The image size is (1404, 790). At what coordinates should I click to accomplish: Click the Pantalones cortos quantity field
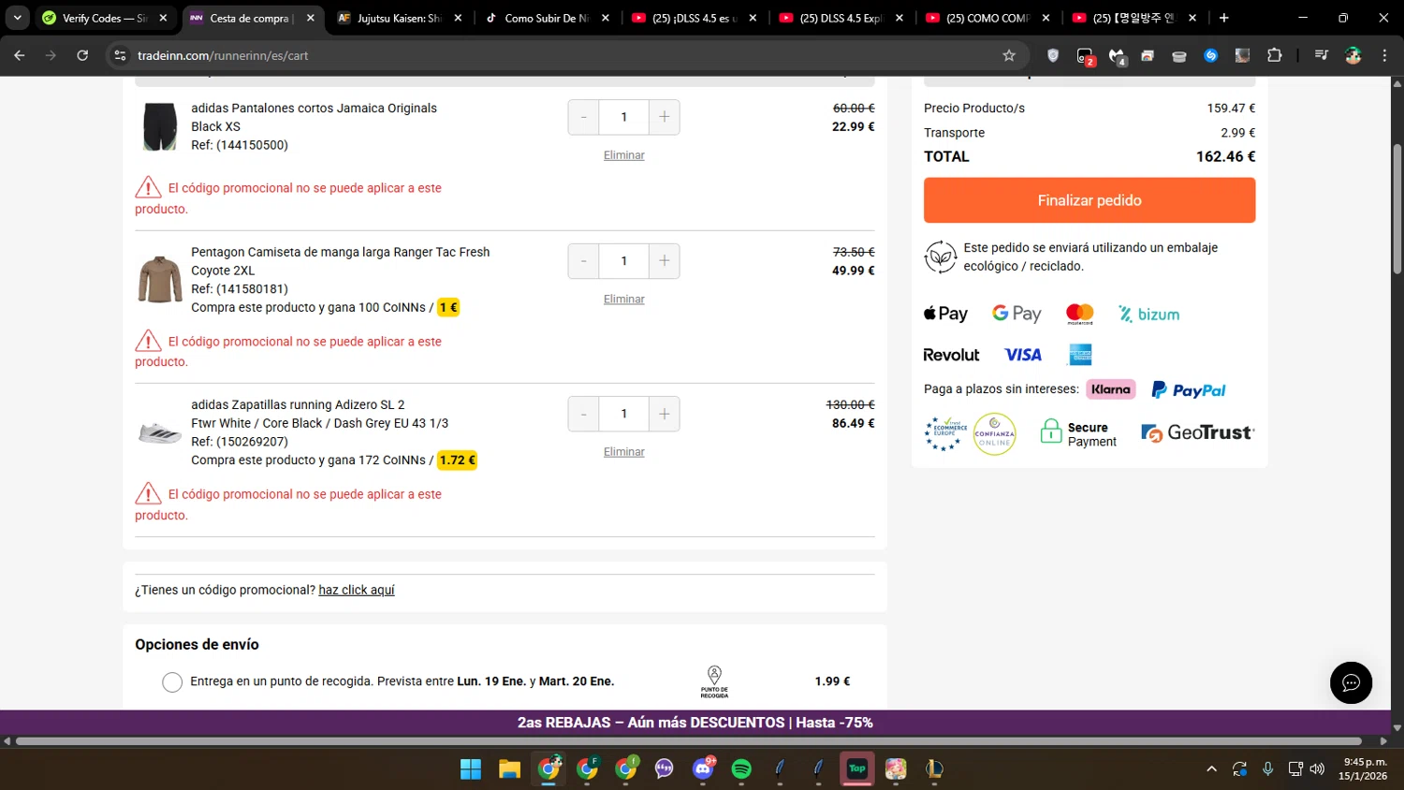[623, 117]
